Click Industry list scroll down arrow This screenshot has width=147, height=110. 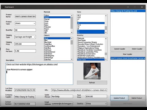point(106,59)
